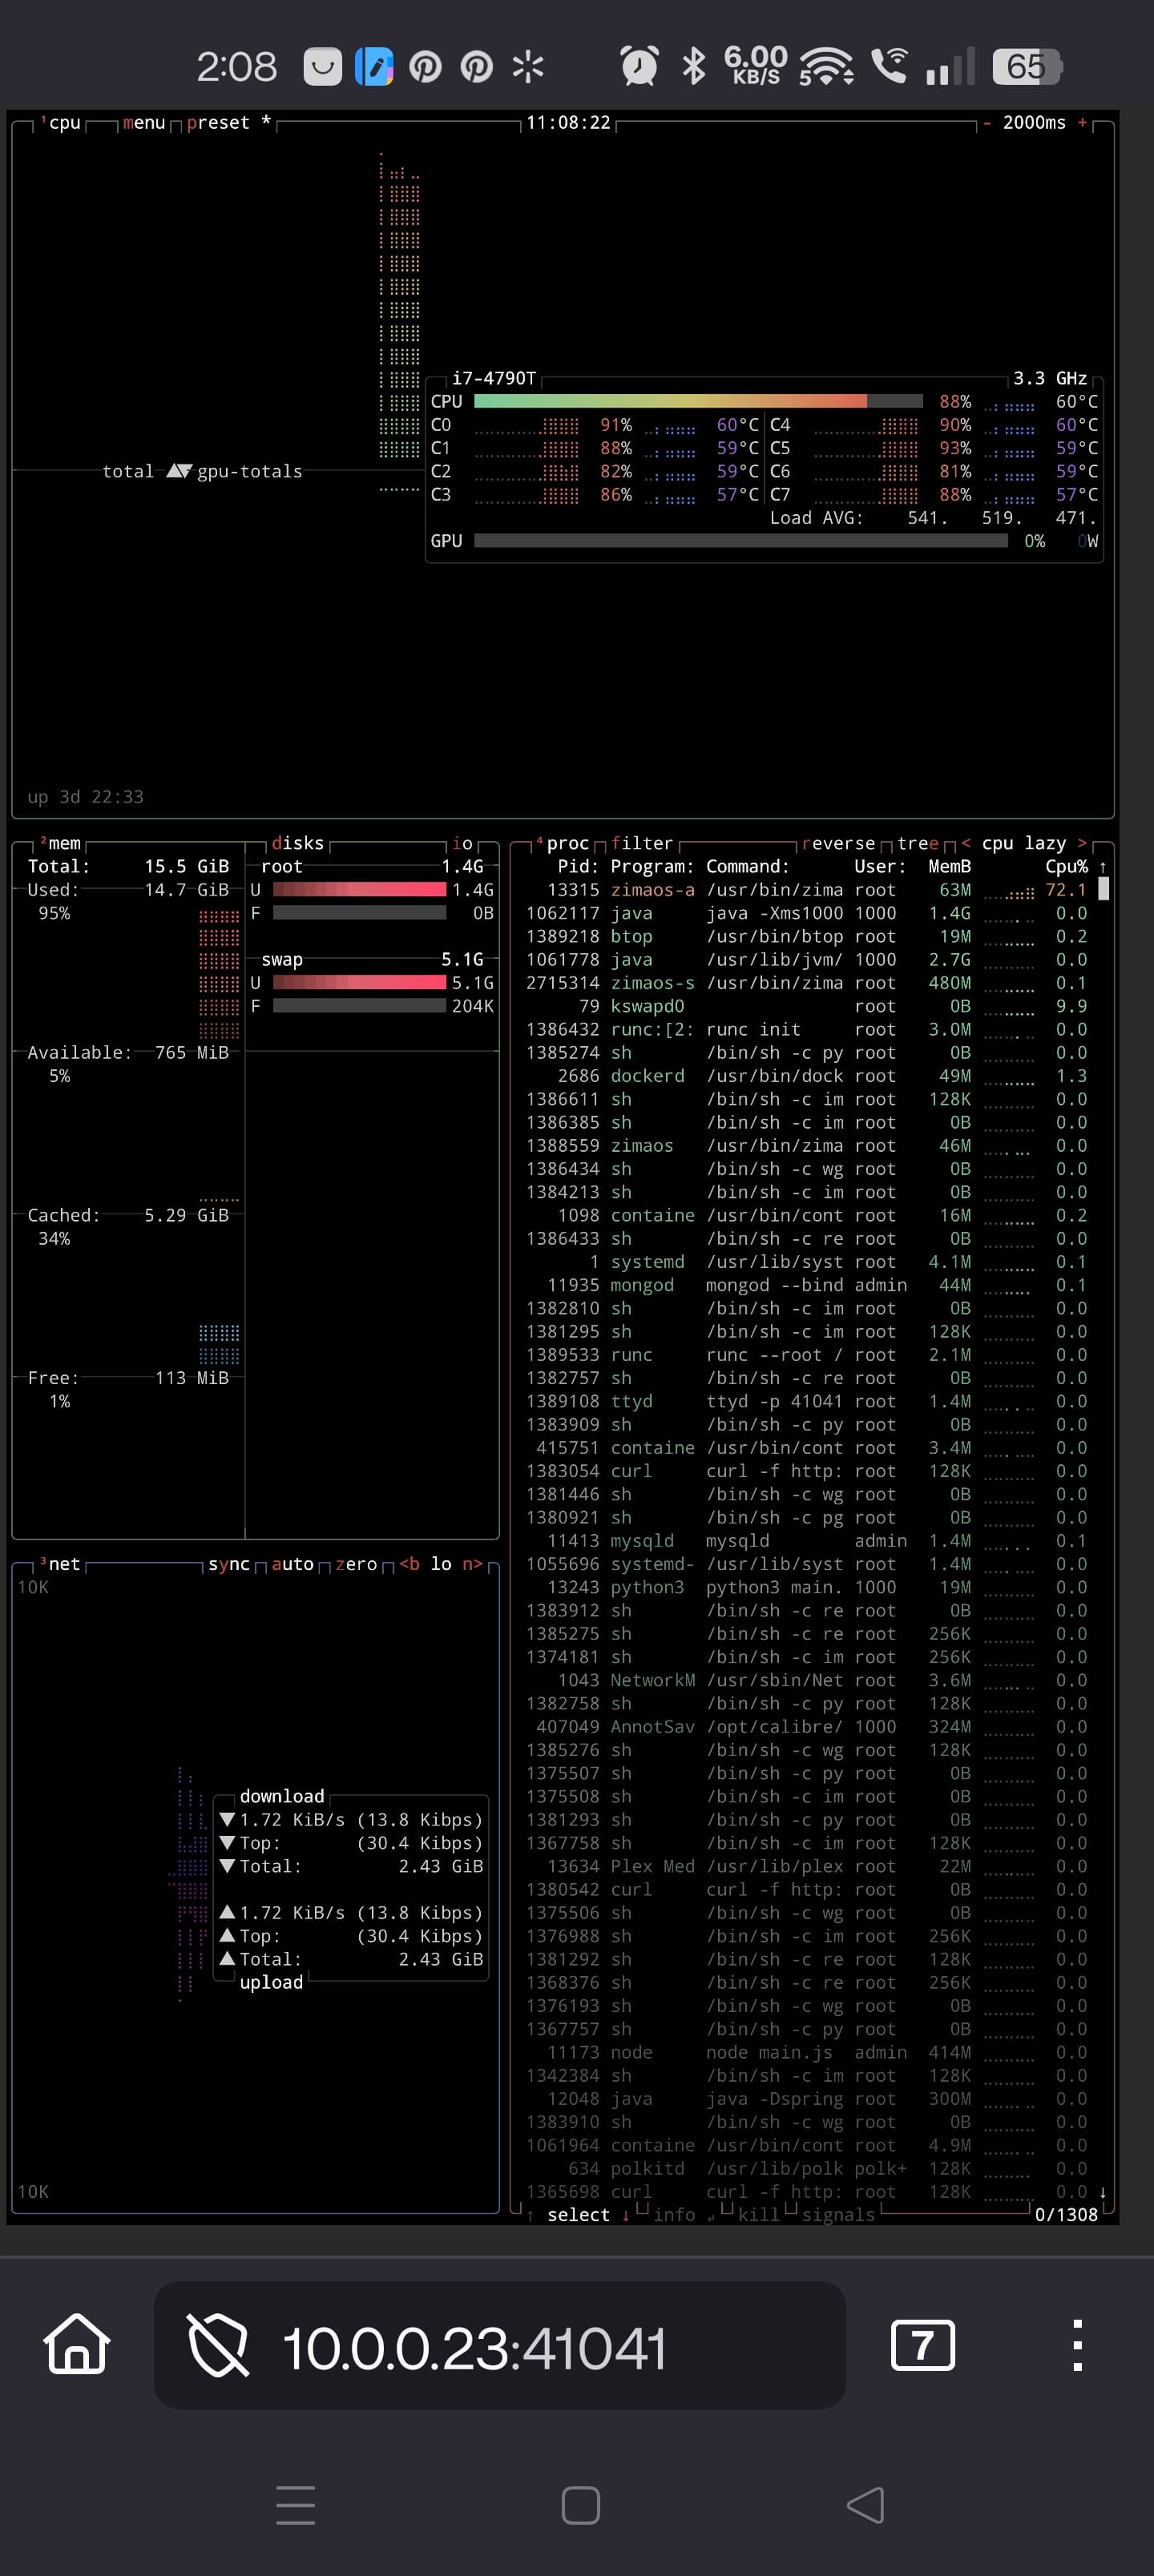Click the signals button in proc footer

(839, 2215)
